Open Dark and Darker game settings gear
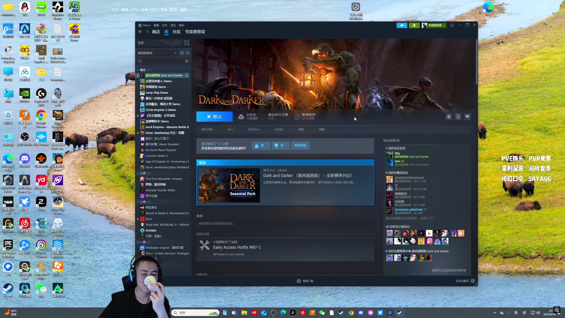Viewport: 565px width, 318px height. pyautogui.click(x=449, y=117)
